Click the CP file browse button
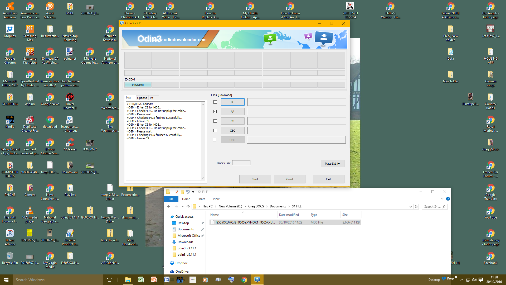This screenshot has height=285, width=506. click(232, 121)
